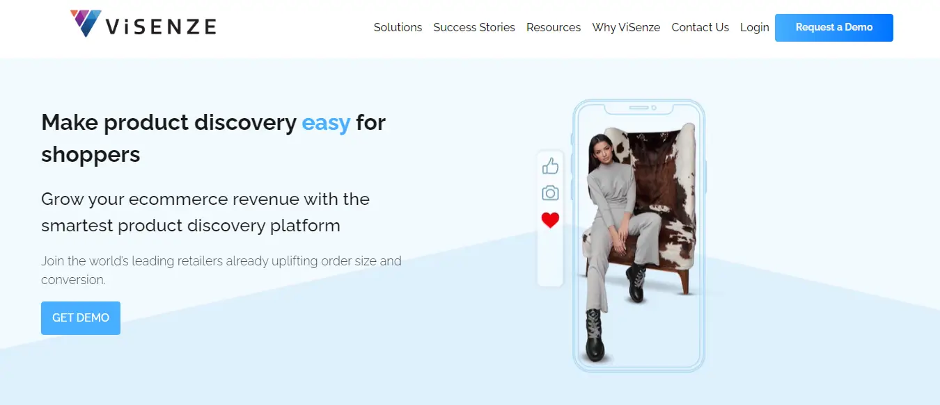The image size is (940, 405).
Task: Click the ViSenze triangular logo emblem
Action: [x=86, y=22]
